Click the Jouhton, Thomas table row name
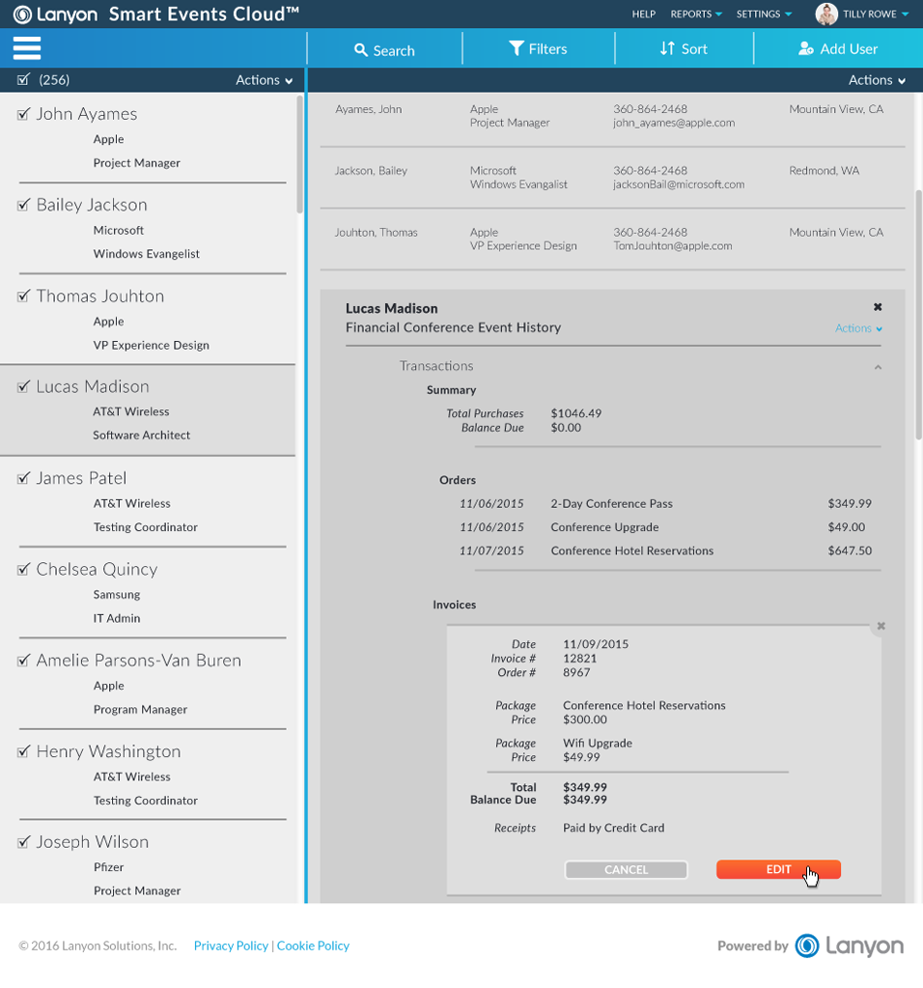The image size is (923, 988). 376,233
